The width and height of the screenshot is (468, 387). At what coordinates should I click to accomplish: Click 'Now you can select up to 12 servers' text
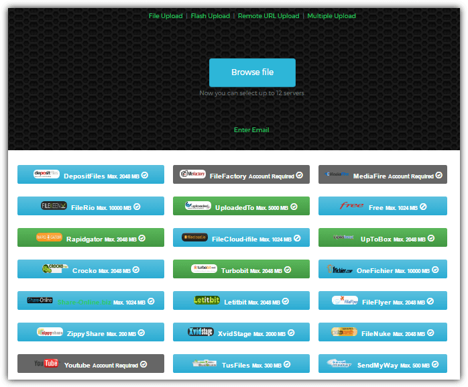coord(252,93)
